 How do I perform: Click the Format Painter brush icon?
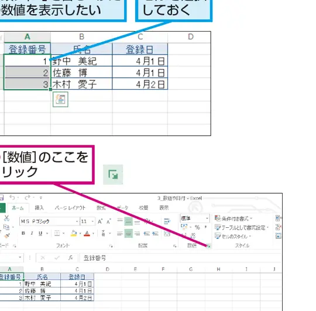[x=6, y=235]
